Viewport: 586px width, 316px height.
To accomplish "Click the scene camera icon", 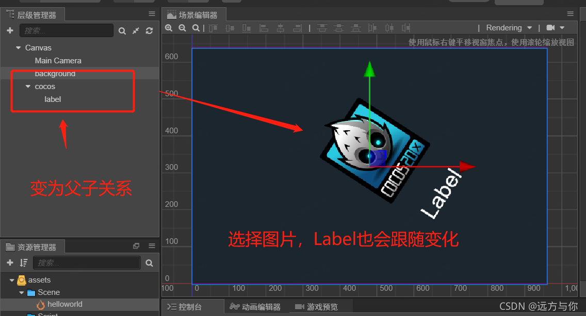I will (x=550, y=28).
